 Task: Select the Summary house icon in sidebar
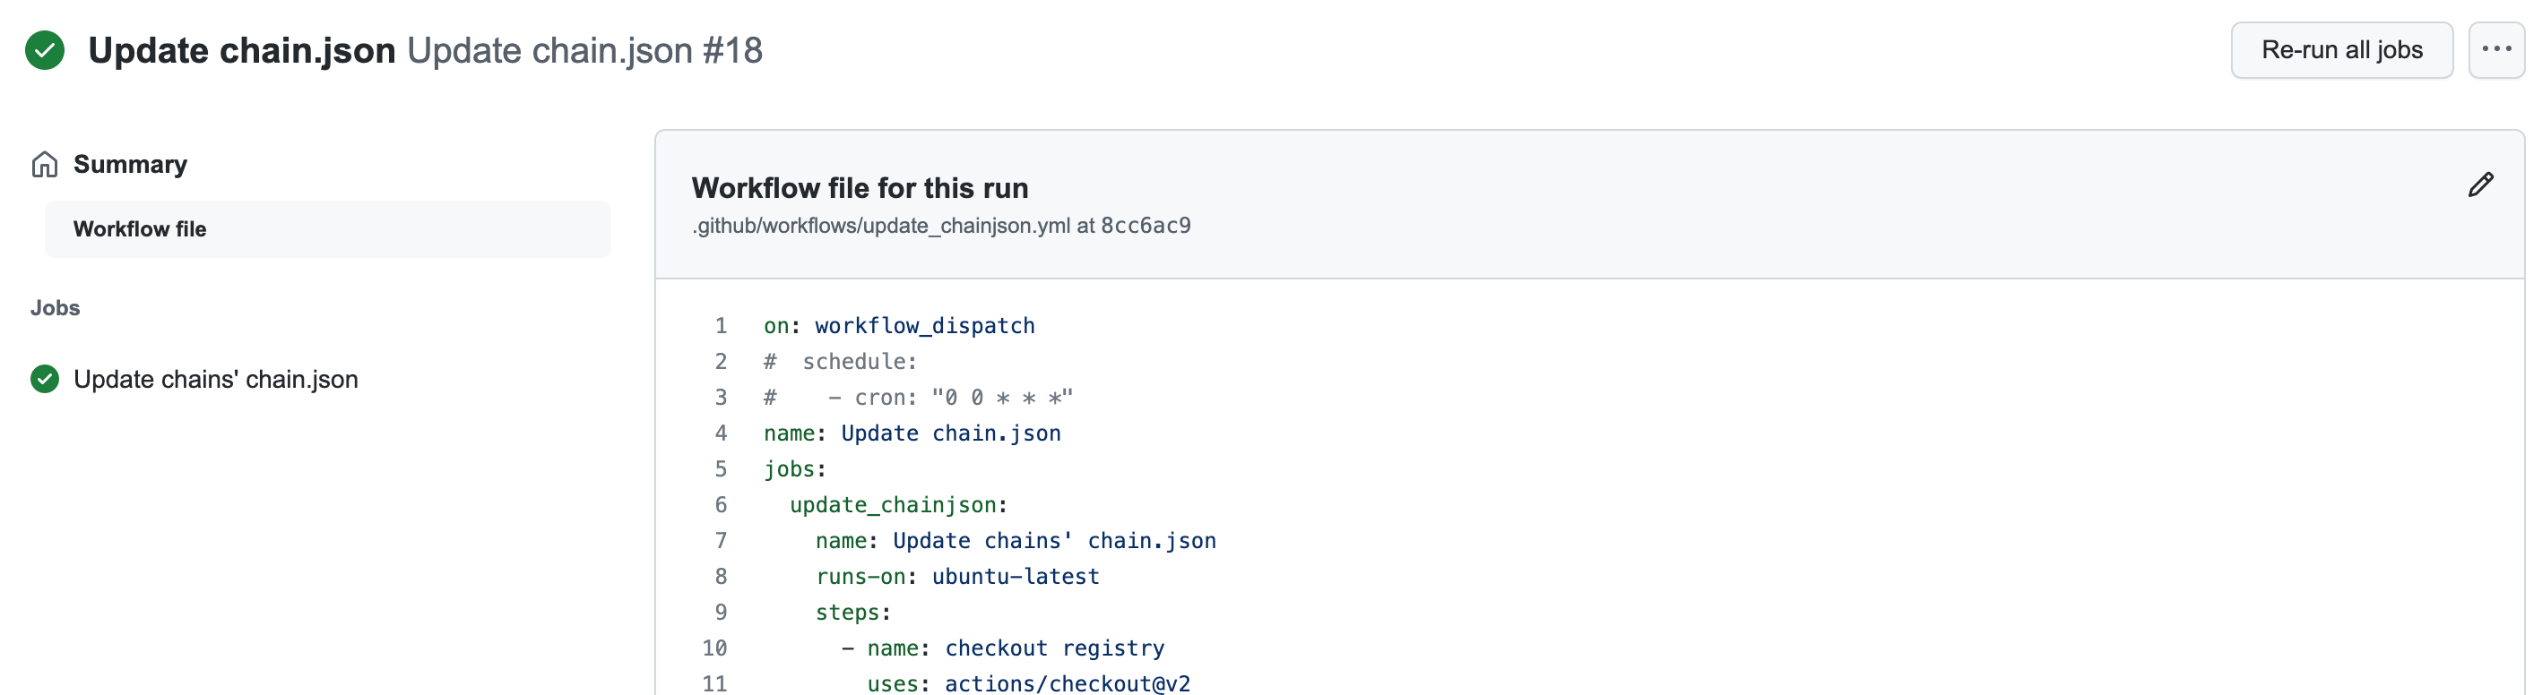45,164
